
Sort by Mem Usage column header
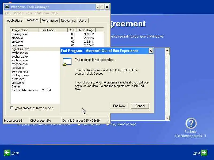pyautogui.click(x=86, y=30)
